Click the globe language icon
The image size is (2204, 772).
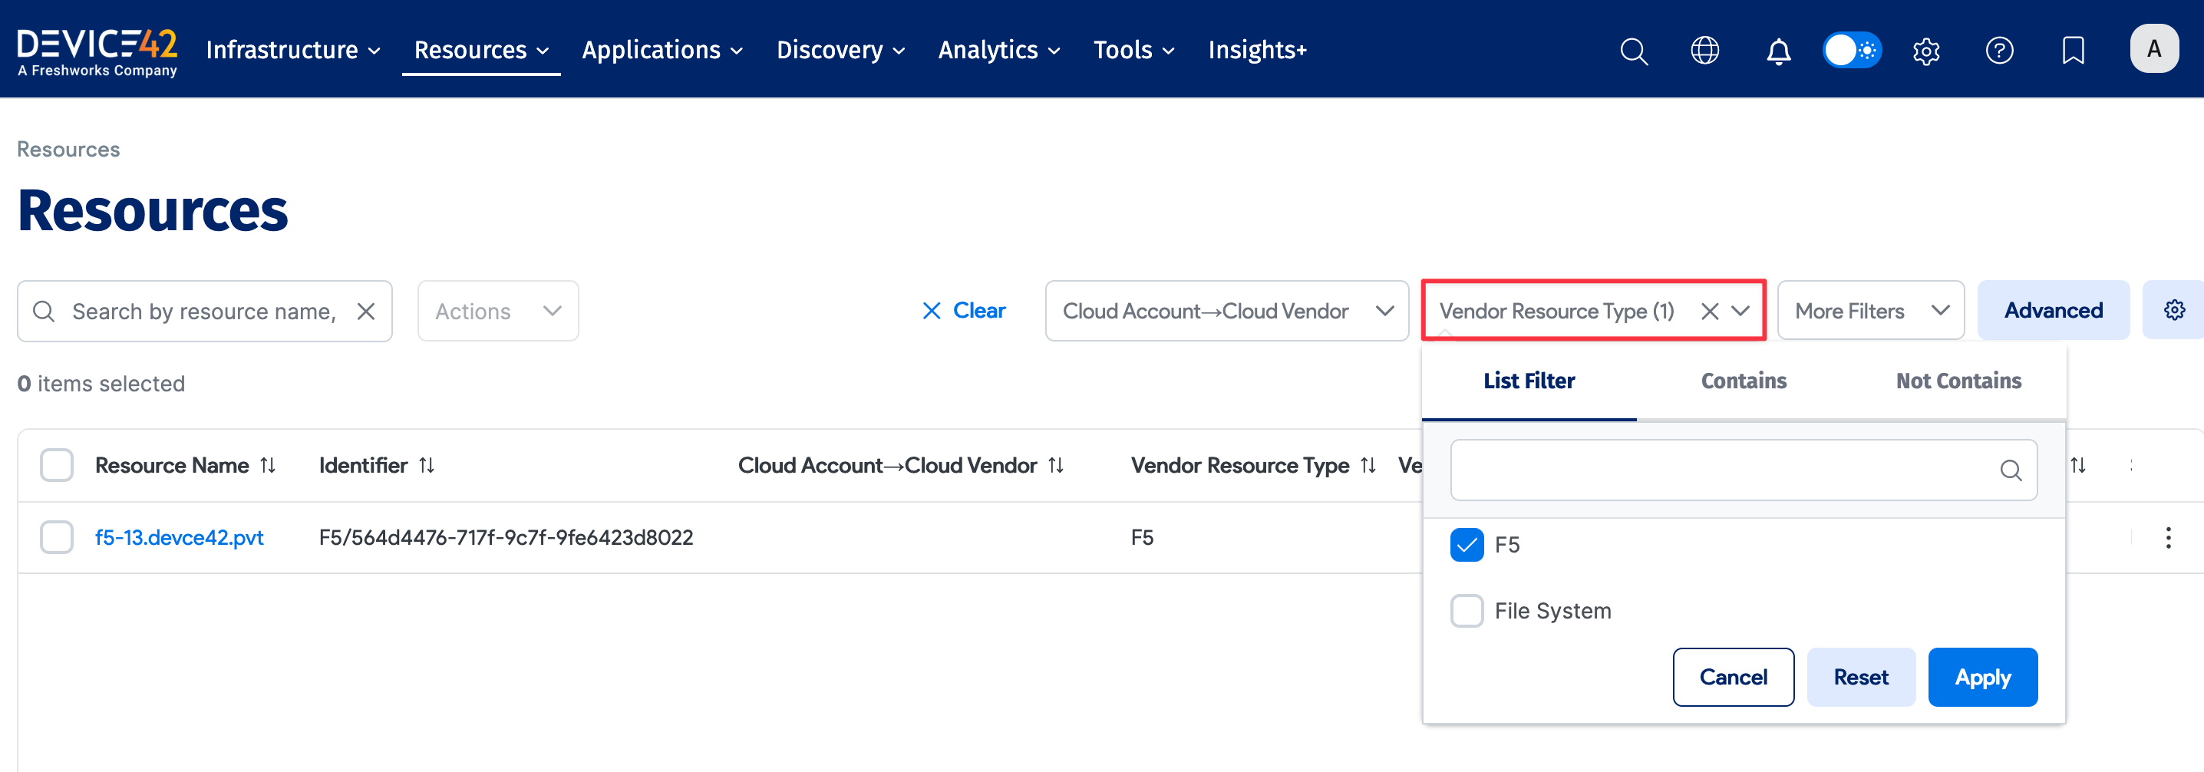(x=1704, y=51)
